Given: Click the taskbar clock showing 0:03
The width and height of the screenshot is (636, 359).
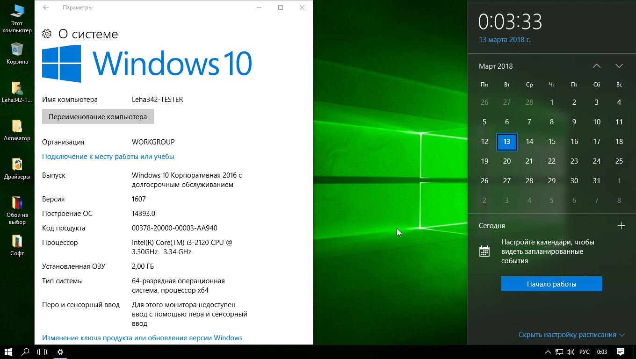Looking at the screenshot, I should tap(602, 352).
